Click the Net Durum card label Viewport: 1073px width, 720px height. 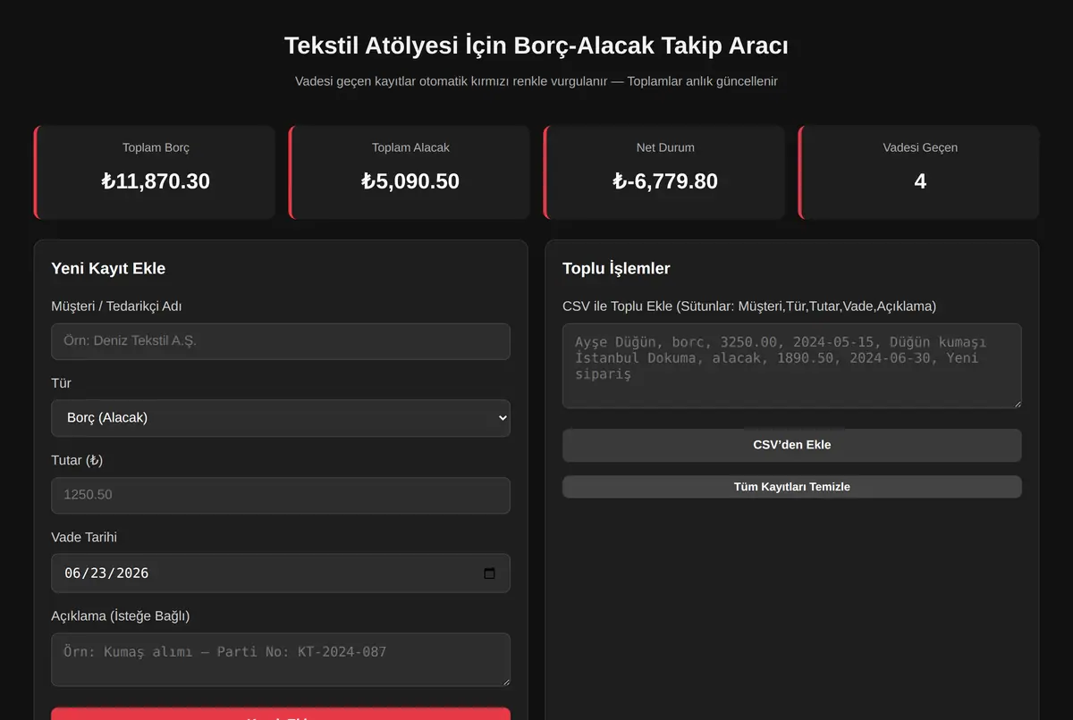click(x=665, y=147)
